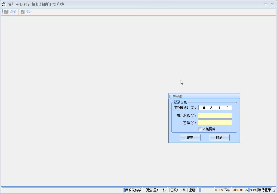Enable the 本地网络 checkbox
The image size is (277, 194).
(x=200, y=129)
